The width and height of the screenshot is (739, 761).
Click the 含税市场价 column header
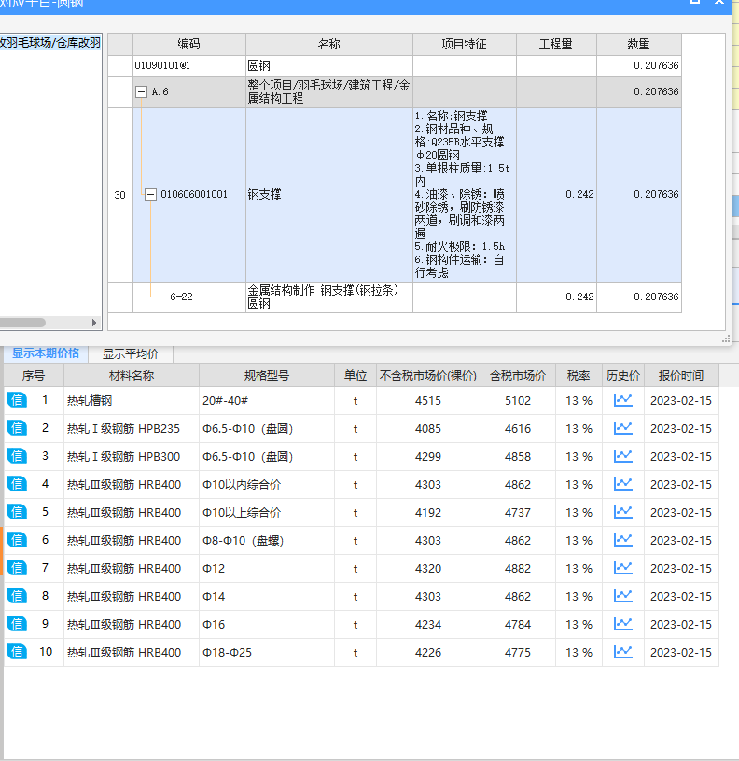(518, 375)
